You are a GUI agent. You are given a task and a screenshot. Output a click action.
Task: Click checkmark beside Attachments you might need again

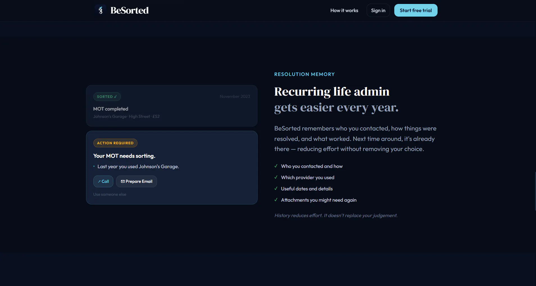point(276,200)
